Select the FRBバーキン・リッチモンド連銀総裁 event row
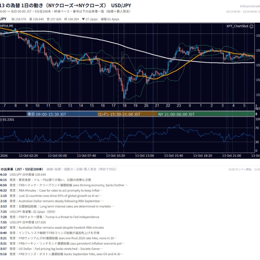 (x=62, y=244)
